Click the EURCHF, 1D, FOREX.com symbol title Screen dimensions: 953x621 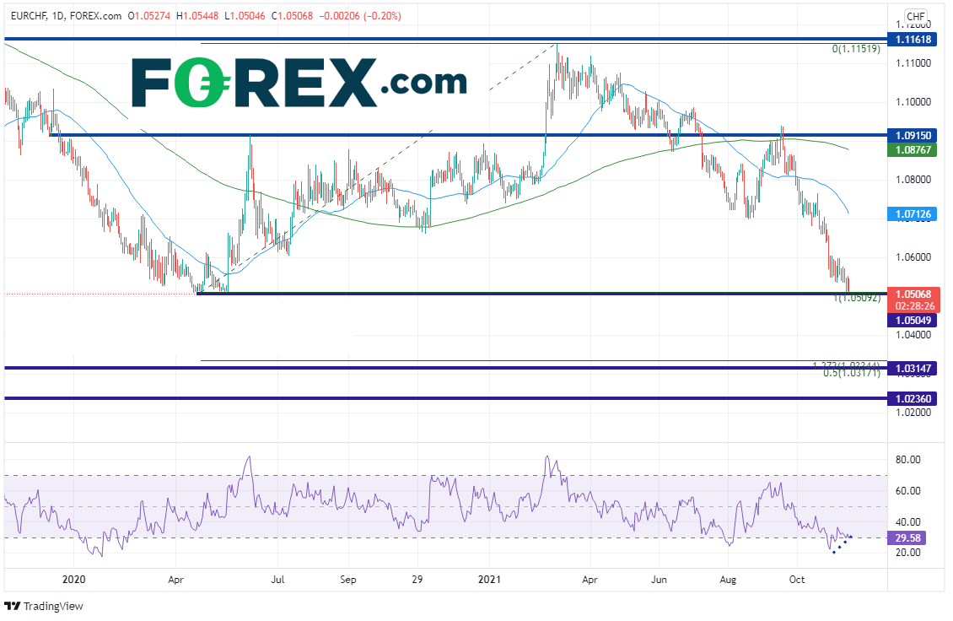coord(62,15)
